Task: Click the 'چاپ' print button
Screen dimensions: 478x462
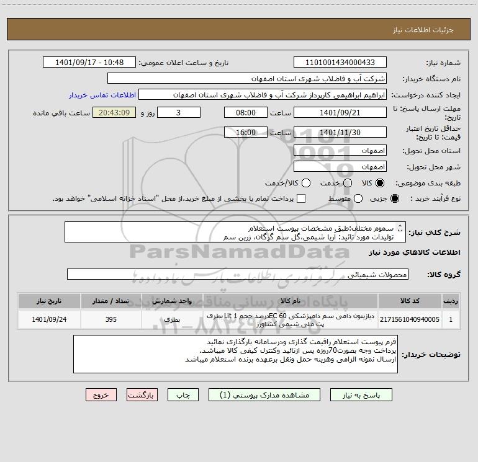Action: [x=183, y=395]
